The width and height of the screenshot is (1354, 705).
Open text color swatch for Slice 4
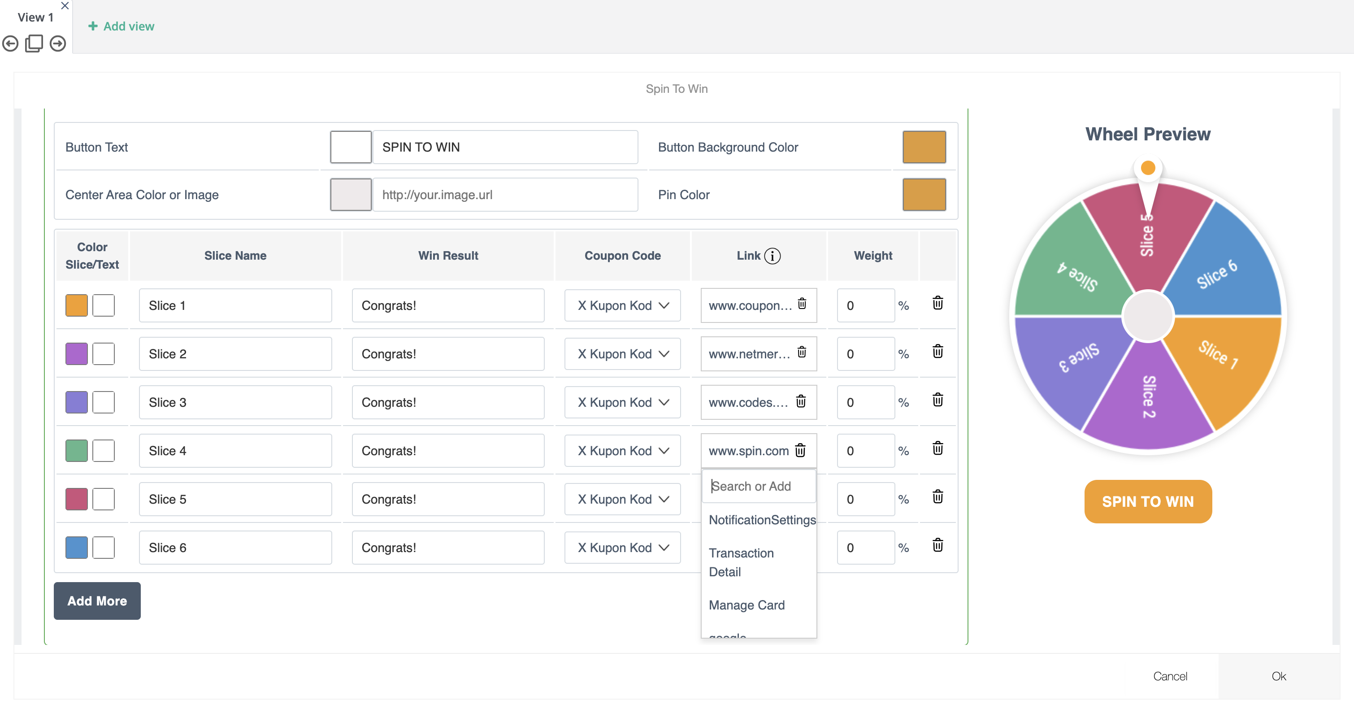[x=104, y=451]
